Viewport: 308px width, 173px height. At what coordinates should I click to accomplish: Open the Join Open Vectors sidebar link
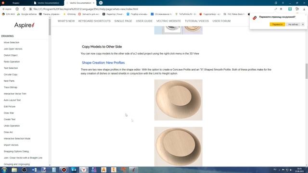[13, 49]
